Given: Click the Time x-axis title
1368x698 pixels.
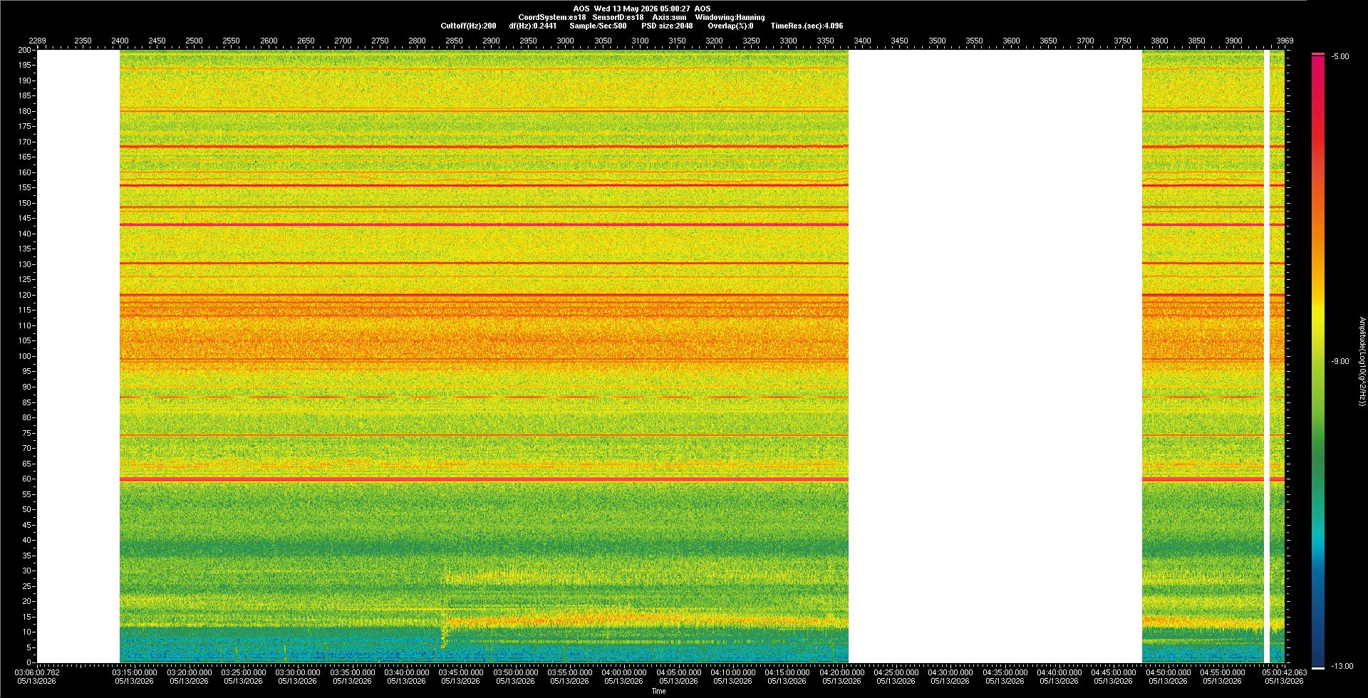Looking at the screenshot, I should [659, 691].
